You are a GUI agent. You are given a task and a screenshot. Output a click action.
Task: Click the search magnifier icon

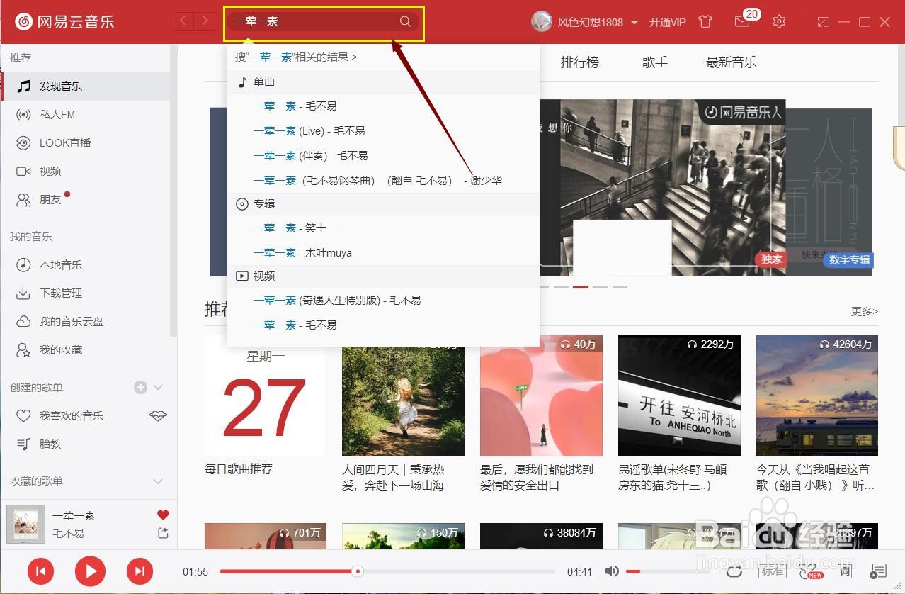405,21
